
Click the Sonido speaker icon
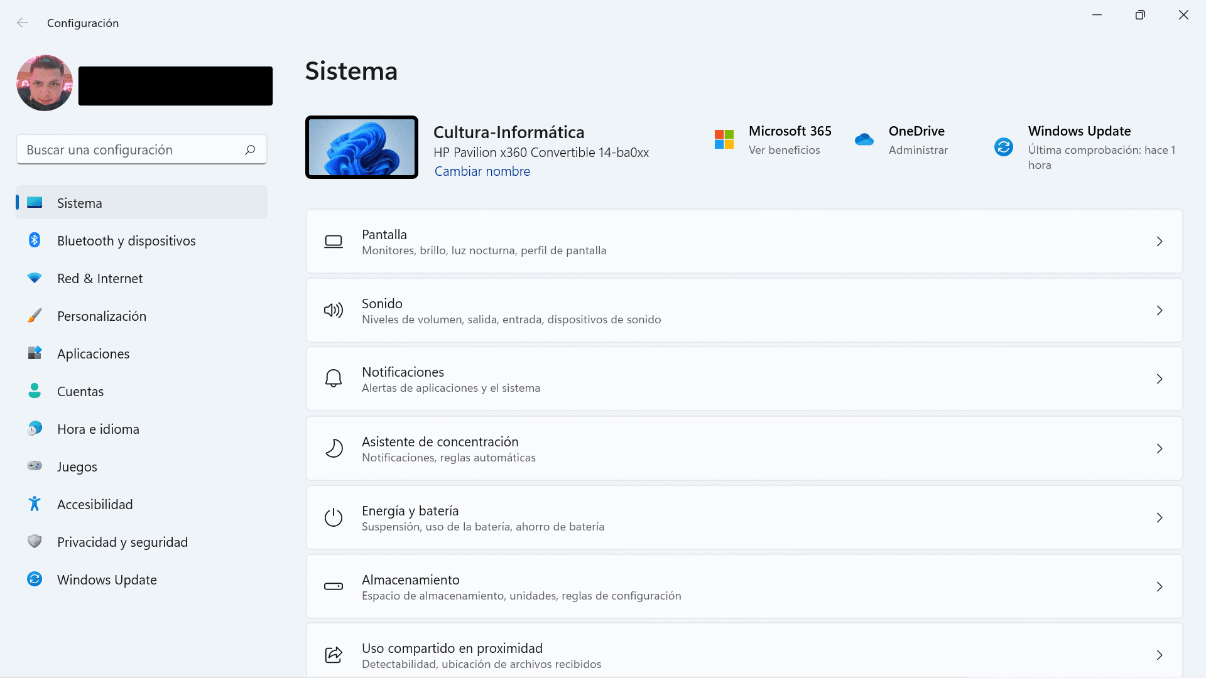tap(334, 310)
